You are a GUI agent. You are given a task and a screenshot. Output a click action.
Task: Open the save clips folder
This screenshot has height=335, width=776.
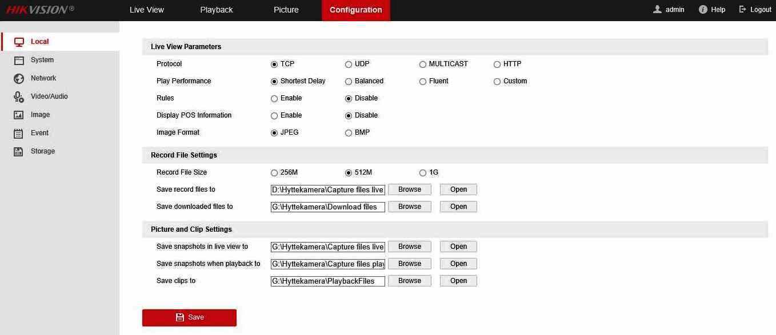click(458, 281)
